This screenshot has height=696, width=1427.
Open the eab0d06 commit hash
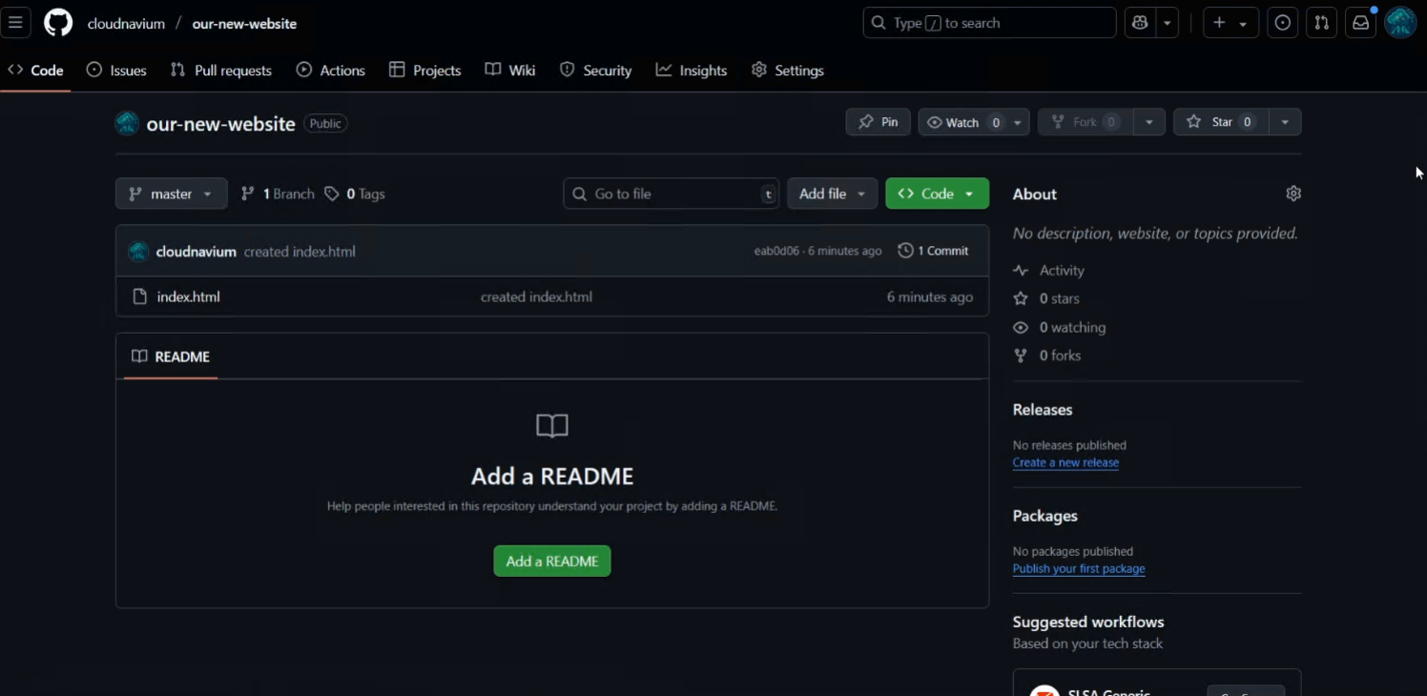click(776, 251)
